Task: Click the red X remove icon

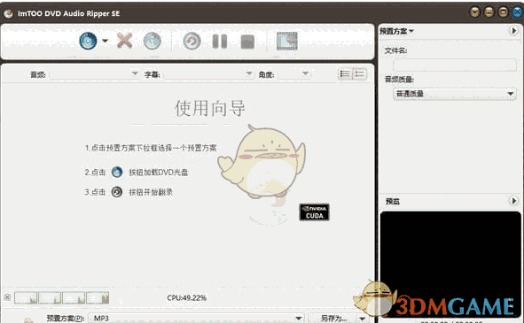Action: tap(124, 41)
